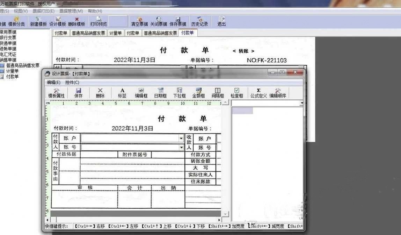Select the 编辑框 edit box tool
401x235 pixels.
coord(141,93)
